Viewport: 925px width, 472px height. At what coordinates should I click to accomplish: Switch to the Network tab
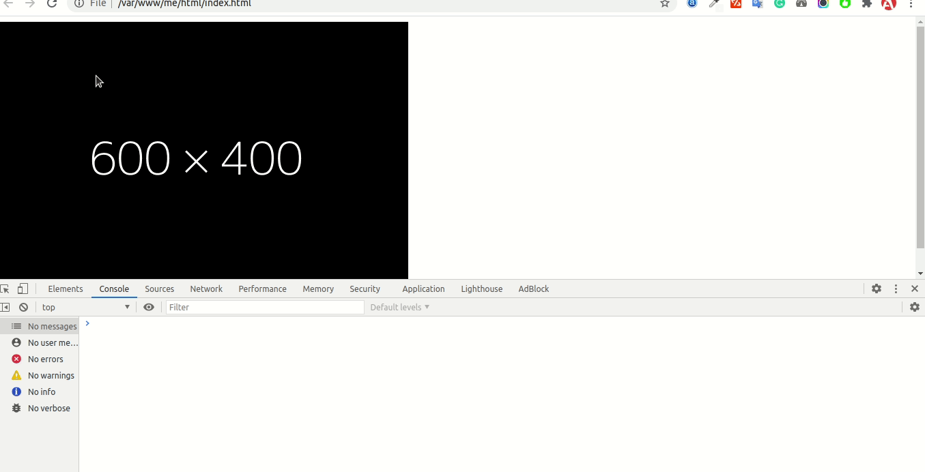click(206, 289)
